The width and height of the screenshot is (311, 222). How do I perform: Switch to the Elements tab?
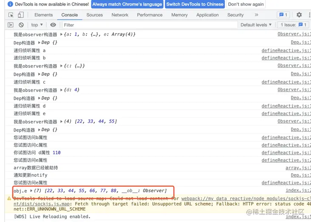[x=43, y=15]
